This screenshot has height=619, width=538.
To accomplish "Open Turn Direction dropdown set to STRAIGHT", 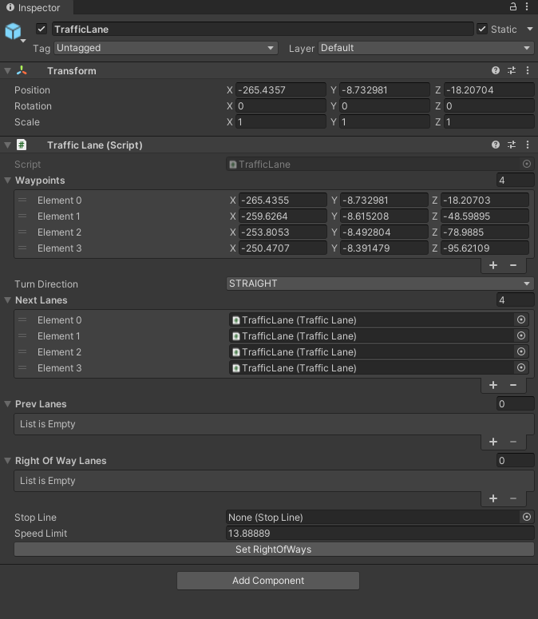I will pos(379,284).
